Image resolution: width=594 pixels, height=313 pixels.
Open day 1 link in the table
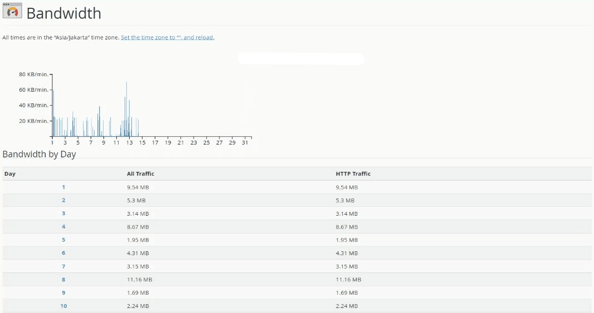(63, 187)
